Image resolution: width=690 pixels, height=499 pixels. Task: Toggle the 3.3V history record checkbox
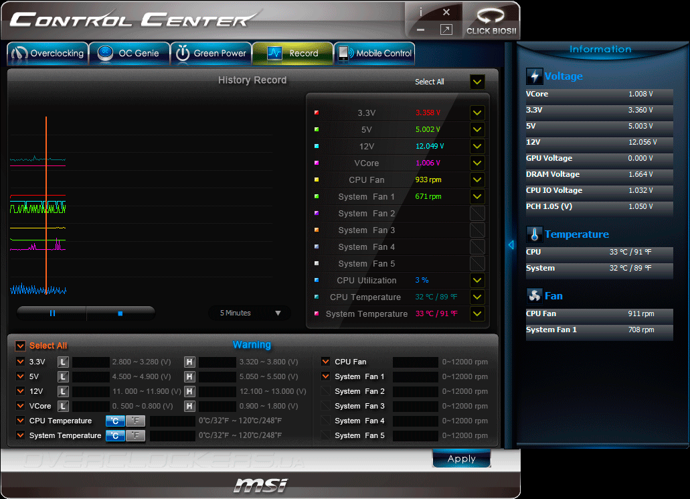(x=477, y=113)
